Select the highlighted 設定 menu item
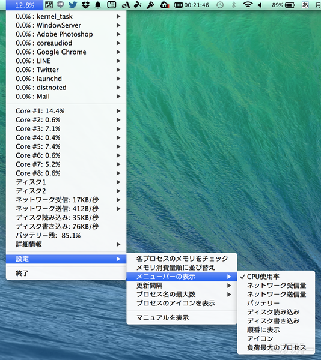The image size is (321, 360). (x=66, y=259)
